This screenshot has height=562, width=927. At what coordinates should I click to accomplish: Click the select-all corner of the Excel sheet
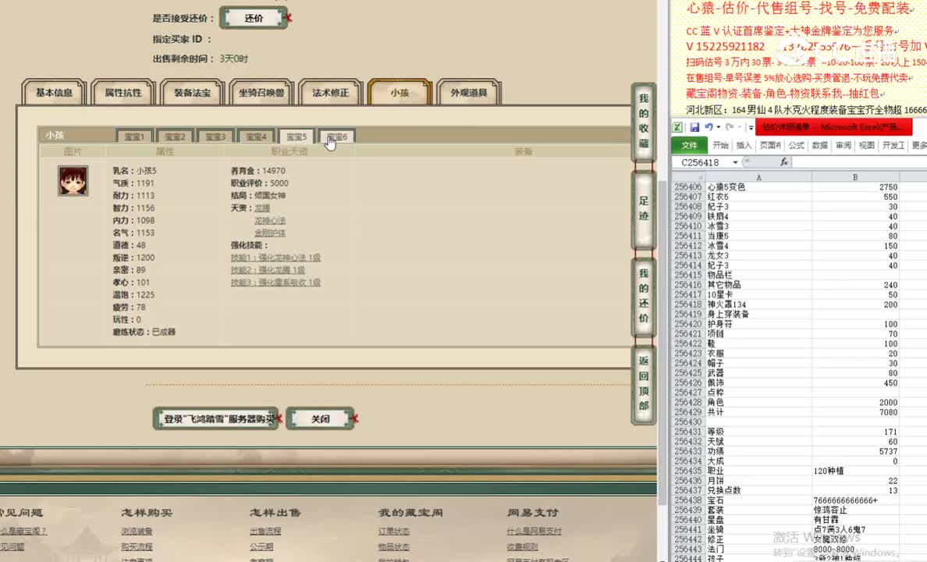tap(688, 177)
